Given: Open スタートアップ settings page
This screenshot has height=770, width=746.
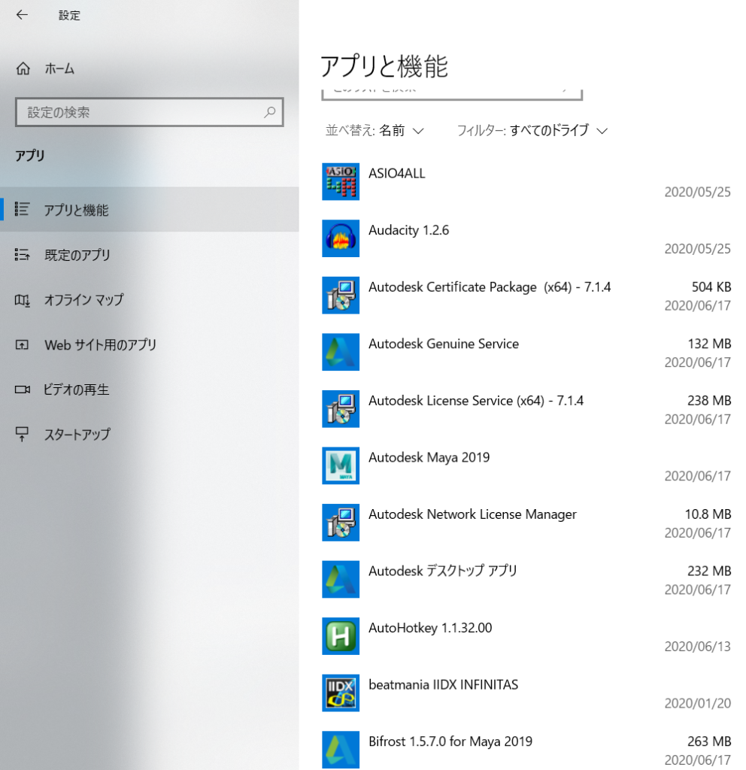Looking at the screenshot, I should (x=150, y=434).
